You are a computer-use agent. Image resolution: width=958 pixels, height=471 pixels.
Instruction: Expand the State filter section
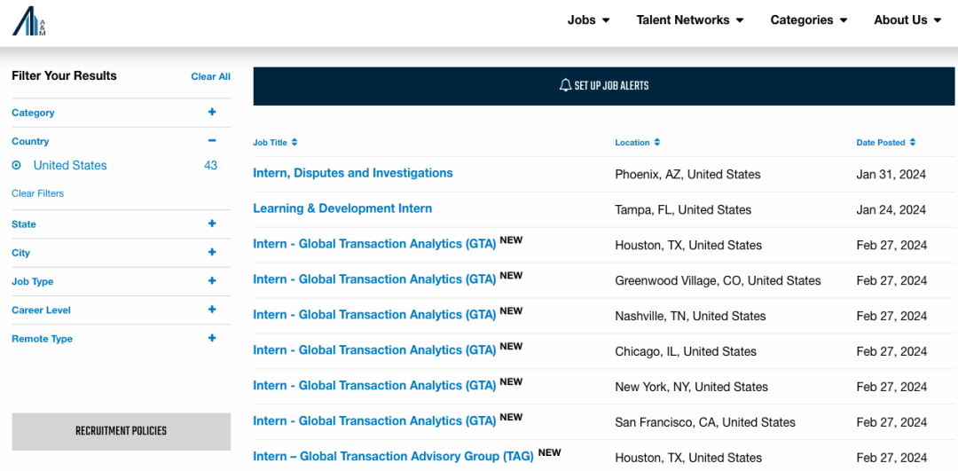tap(212, 224)
